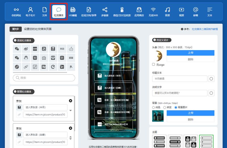Add the thumbs-up like icon

pos(71,49)
